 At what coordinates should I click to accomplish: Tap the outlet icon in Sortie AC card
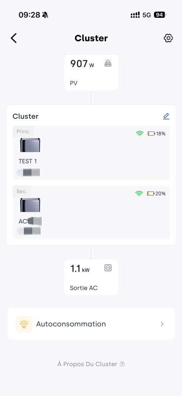108,268
